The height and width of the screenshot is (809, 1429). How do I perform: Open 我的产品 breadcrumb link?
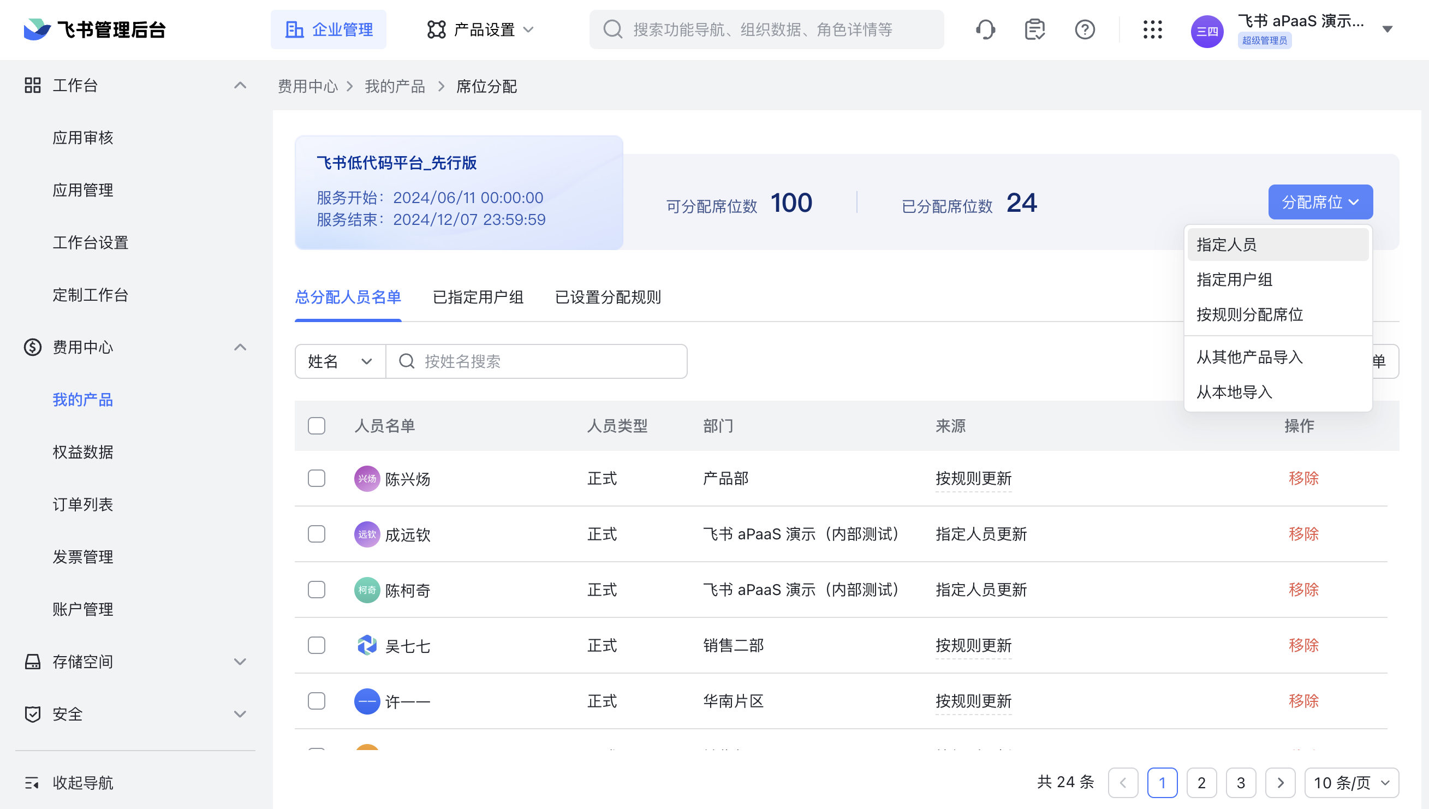tap(395, 86)
